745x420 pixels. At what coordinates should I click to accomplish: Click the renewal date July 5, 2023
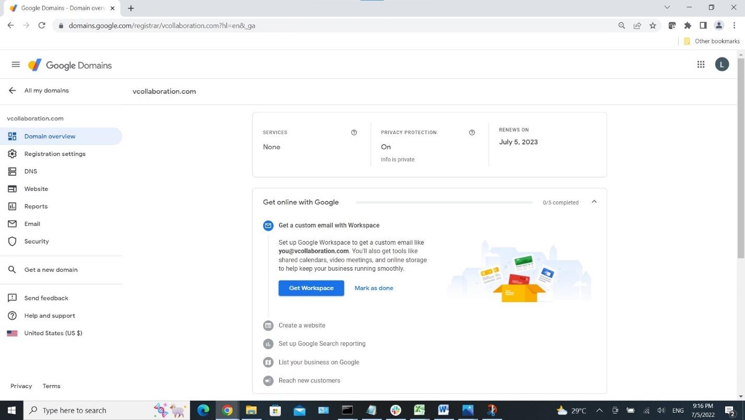tap(518, 142)
